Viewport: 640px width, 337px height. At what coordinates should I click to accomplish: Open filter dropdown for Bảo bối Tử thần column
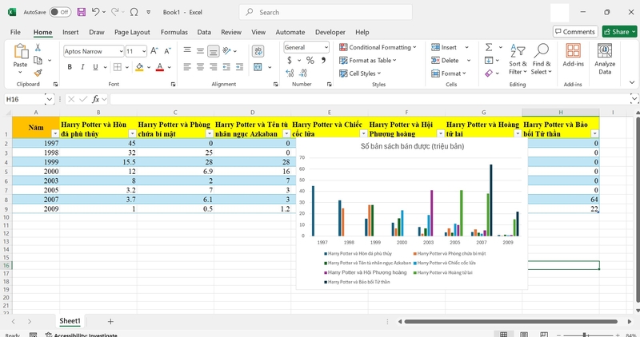pos(594,133)
